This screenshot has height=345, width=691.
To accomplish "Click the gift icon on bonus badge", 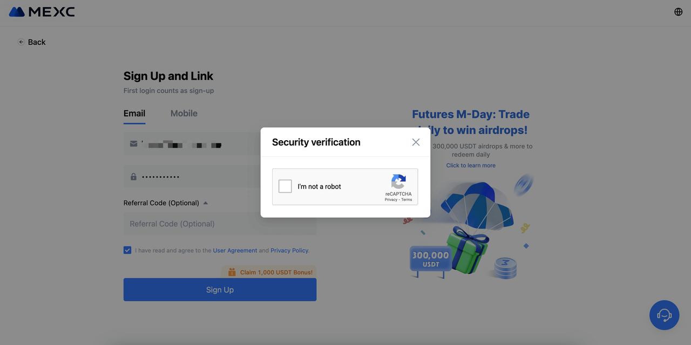I will point(232,272).
